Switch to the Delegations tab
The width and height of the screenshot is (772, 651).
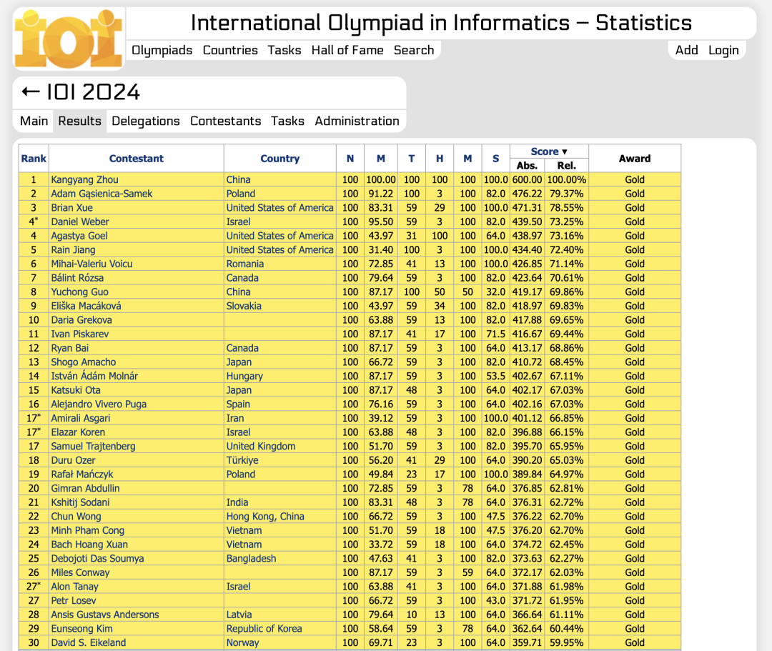pos(146,121)
